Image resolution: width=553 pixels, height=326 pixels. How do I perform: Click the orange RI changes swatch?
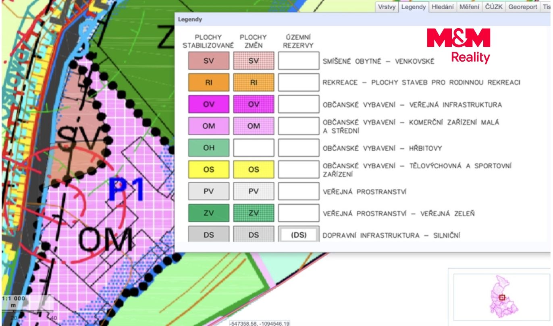[254, 83]
